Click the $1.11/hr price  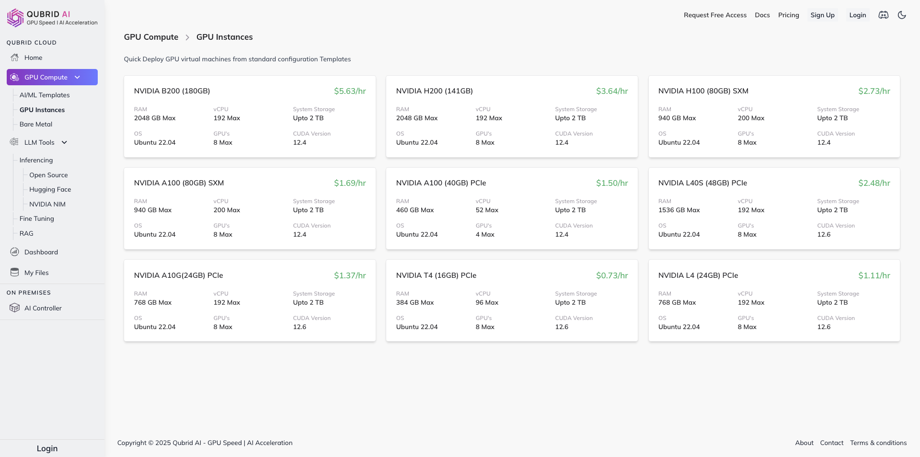coord(874,275)
